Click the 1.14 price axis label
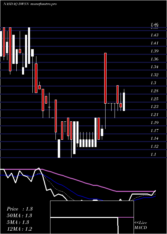Viewport: 167px width, 234px height. (x=154, y=138)
